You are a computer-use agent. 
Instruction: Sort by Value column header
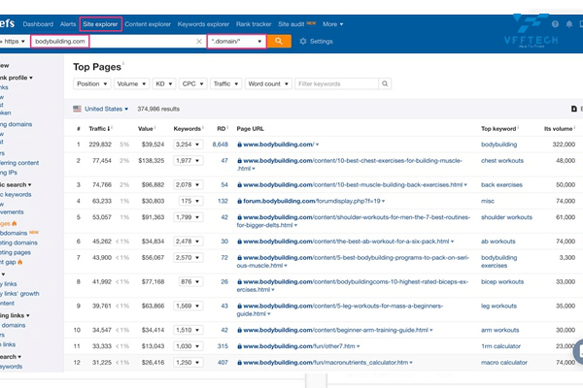[x=146, y=129]
